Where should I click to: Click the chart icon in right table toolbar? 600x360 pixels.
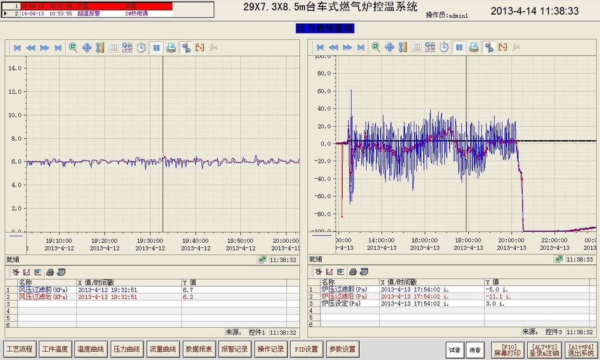point(330,271)
